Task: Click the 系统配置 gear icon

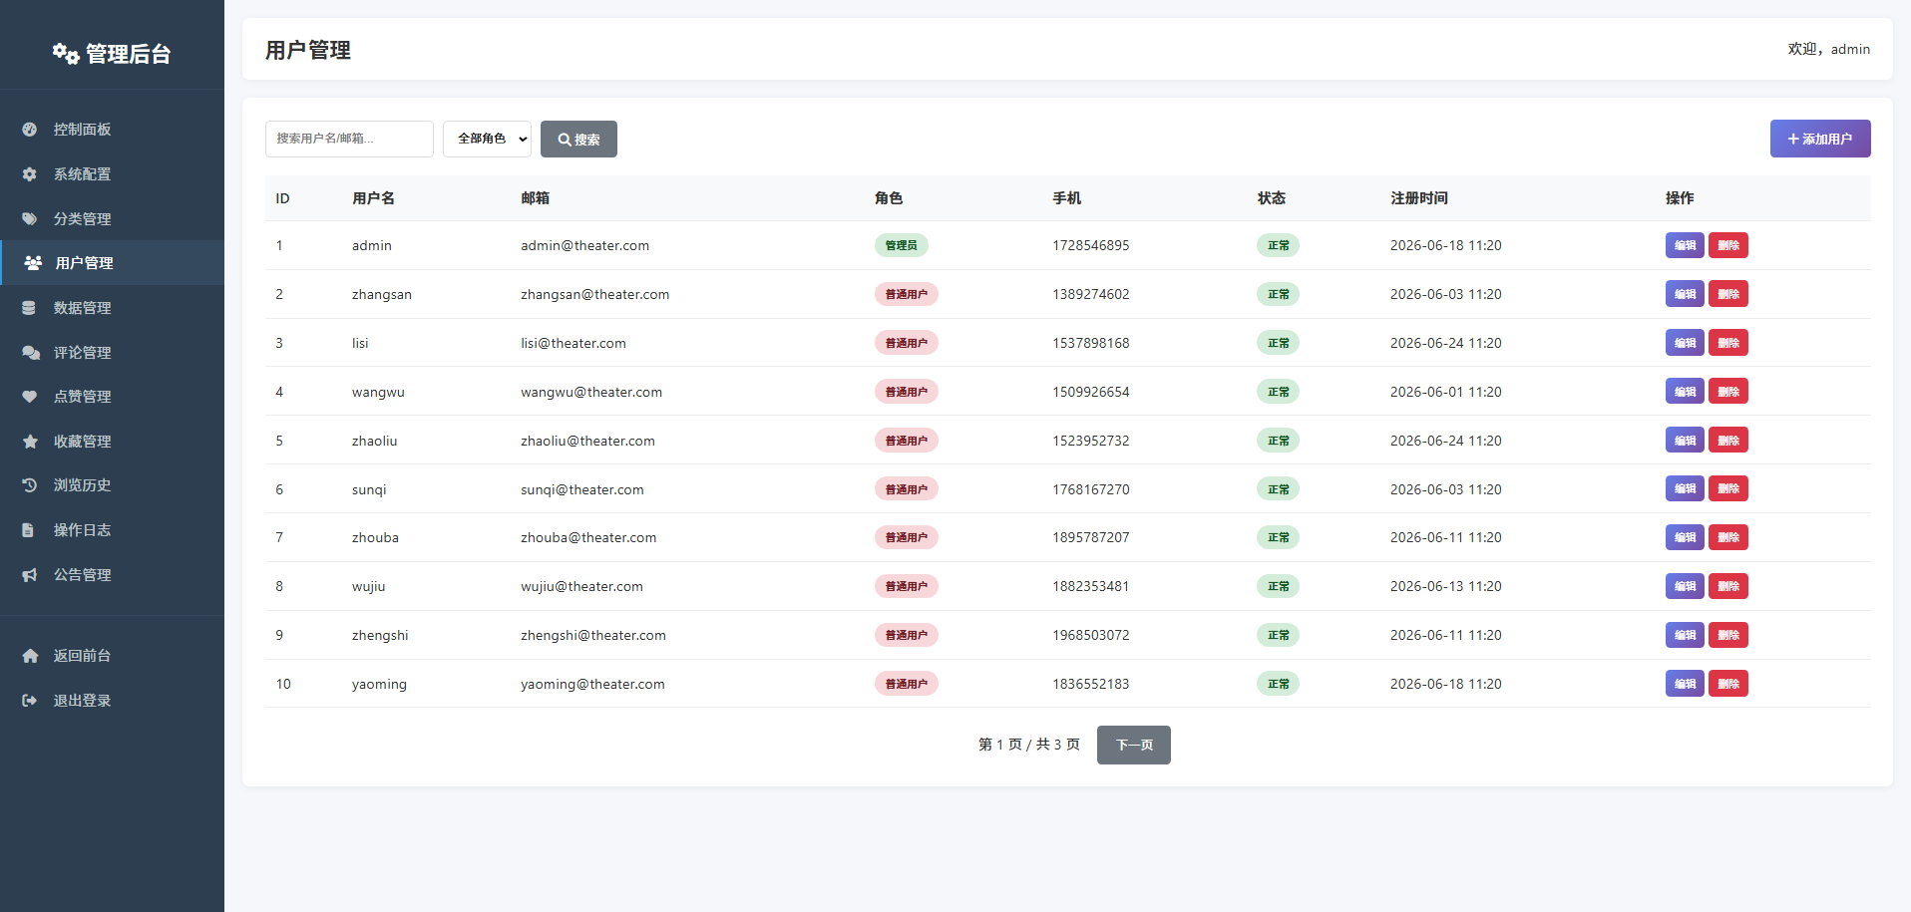Action: pos(30,174)
